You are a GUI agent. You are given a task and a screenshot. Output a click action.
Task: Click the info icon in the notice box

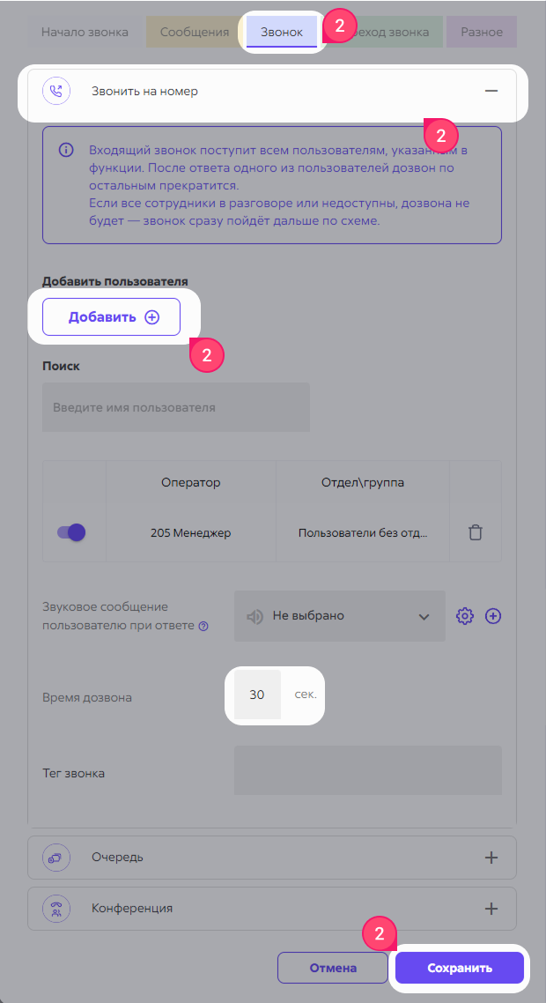point(66,151)
